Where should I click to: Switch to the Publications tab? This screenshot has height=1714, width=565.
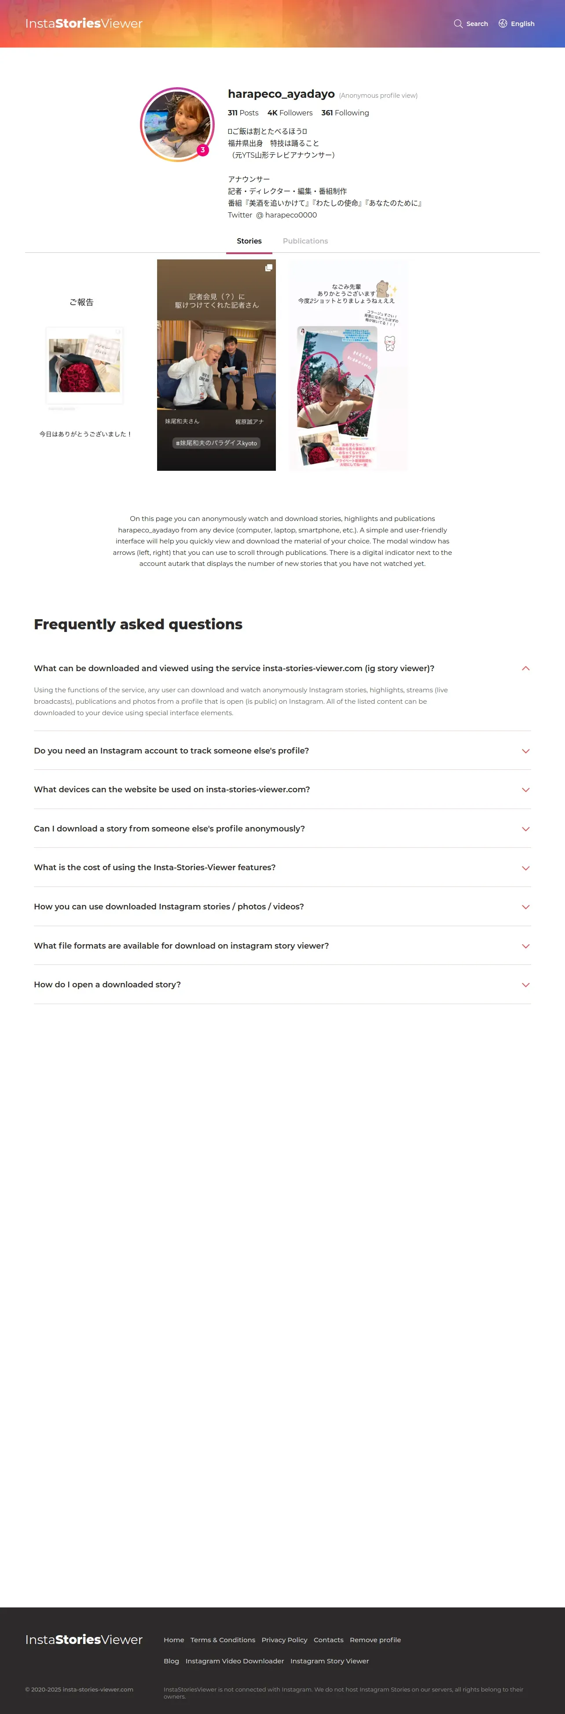point(305,241)
